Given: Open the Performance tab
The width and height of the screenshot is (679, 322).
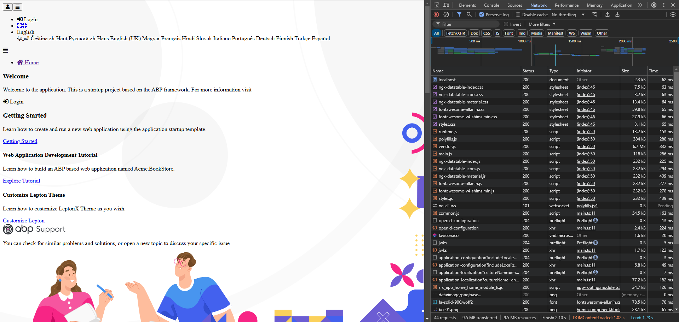Looking at the screenshot, I should [566, 5].
